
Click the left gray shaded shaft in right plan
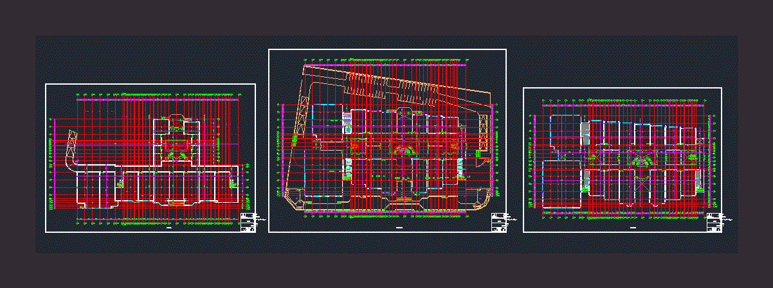[585, 134]
